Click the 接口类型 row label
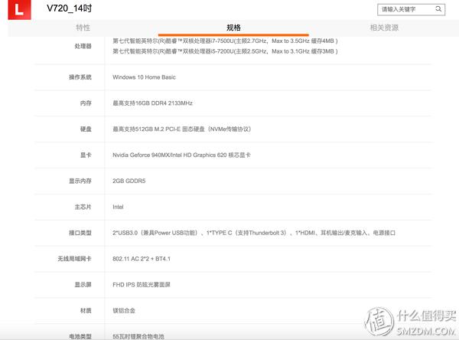 (x=80, y=233)
